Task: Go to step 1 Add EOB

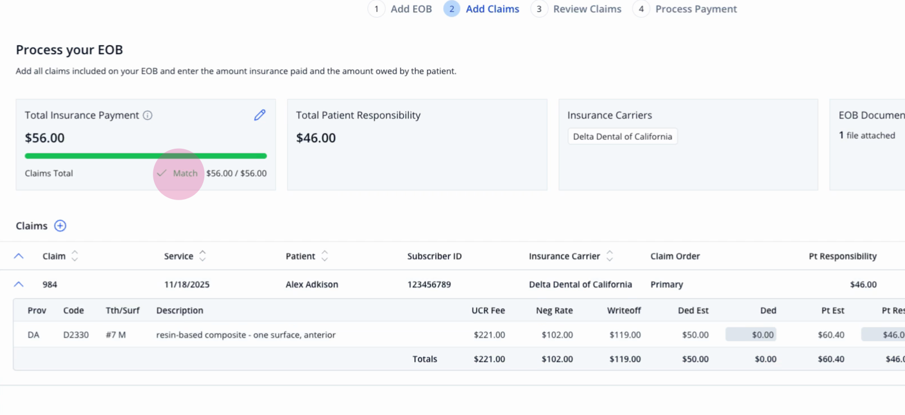Action: point(400,9)
